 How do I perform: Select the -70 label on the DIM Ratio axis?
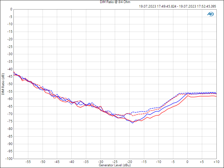coord(10,114)
